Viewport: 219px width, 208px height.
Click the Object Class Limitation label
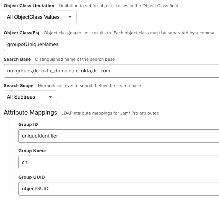pyautogui.click(x=29, y=6)
